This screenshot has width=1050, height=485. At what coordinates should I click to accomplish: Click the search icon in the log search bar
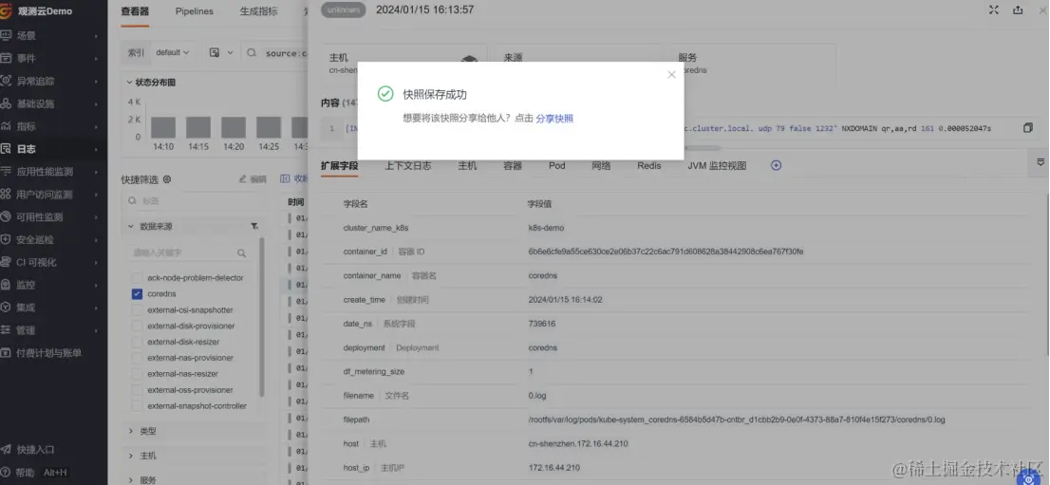(252, 53)
